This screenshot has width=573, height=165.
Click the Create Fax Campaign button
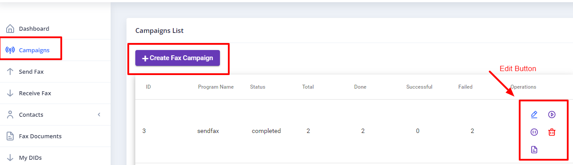click(x=178, y=58)
